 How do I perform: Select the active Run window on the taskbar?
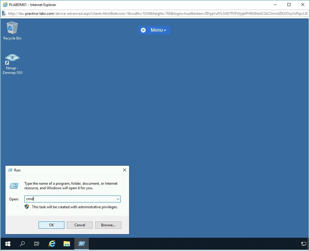coord(81,243)
